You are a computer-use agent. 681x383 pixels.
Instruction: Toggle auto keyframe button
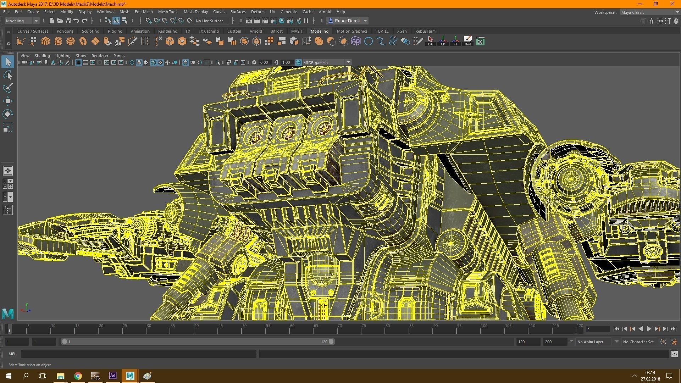tap(663, 342)
